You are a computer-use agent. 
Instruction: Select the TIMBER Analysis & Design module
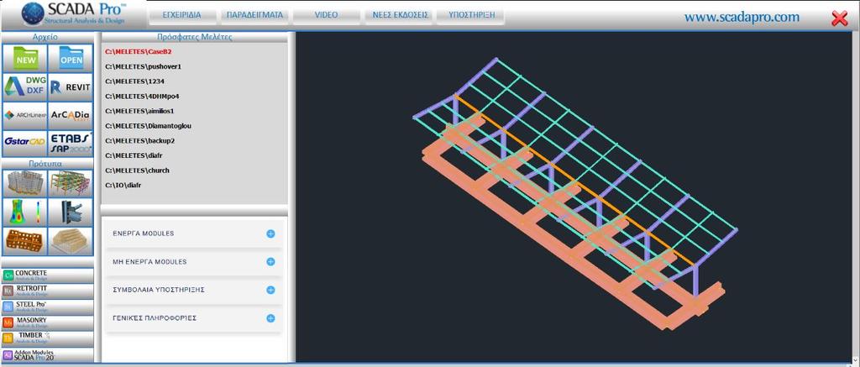pos(48,338)
